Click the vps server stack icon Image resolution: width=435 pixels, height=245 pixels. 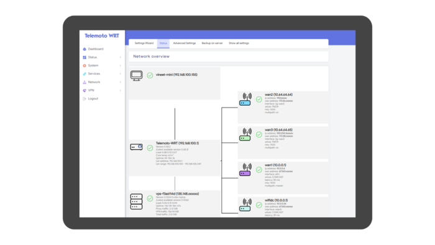tap(136, 201)
